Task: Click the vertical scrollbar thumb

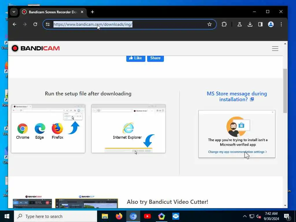Action: tap(285, 91)
